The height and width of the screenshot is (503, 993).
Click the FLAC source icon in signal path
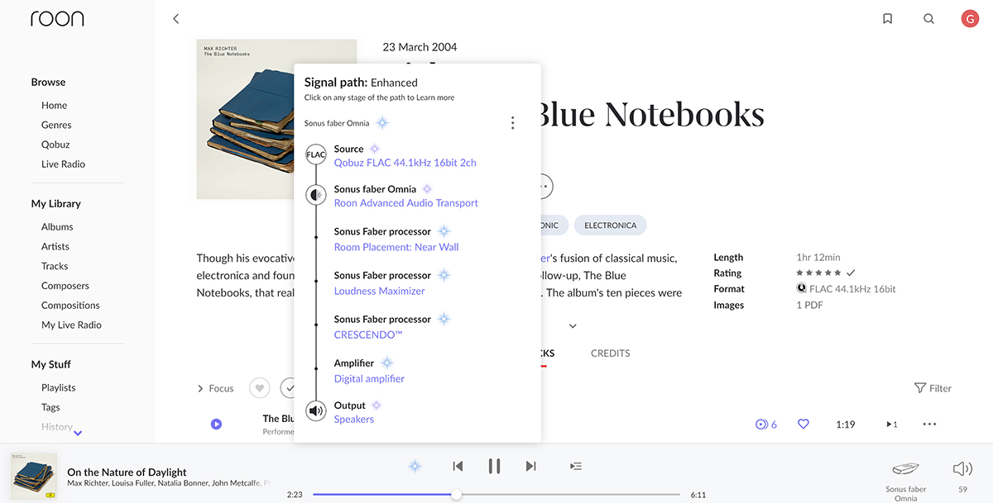(316, 154)
